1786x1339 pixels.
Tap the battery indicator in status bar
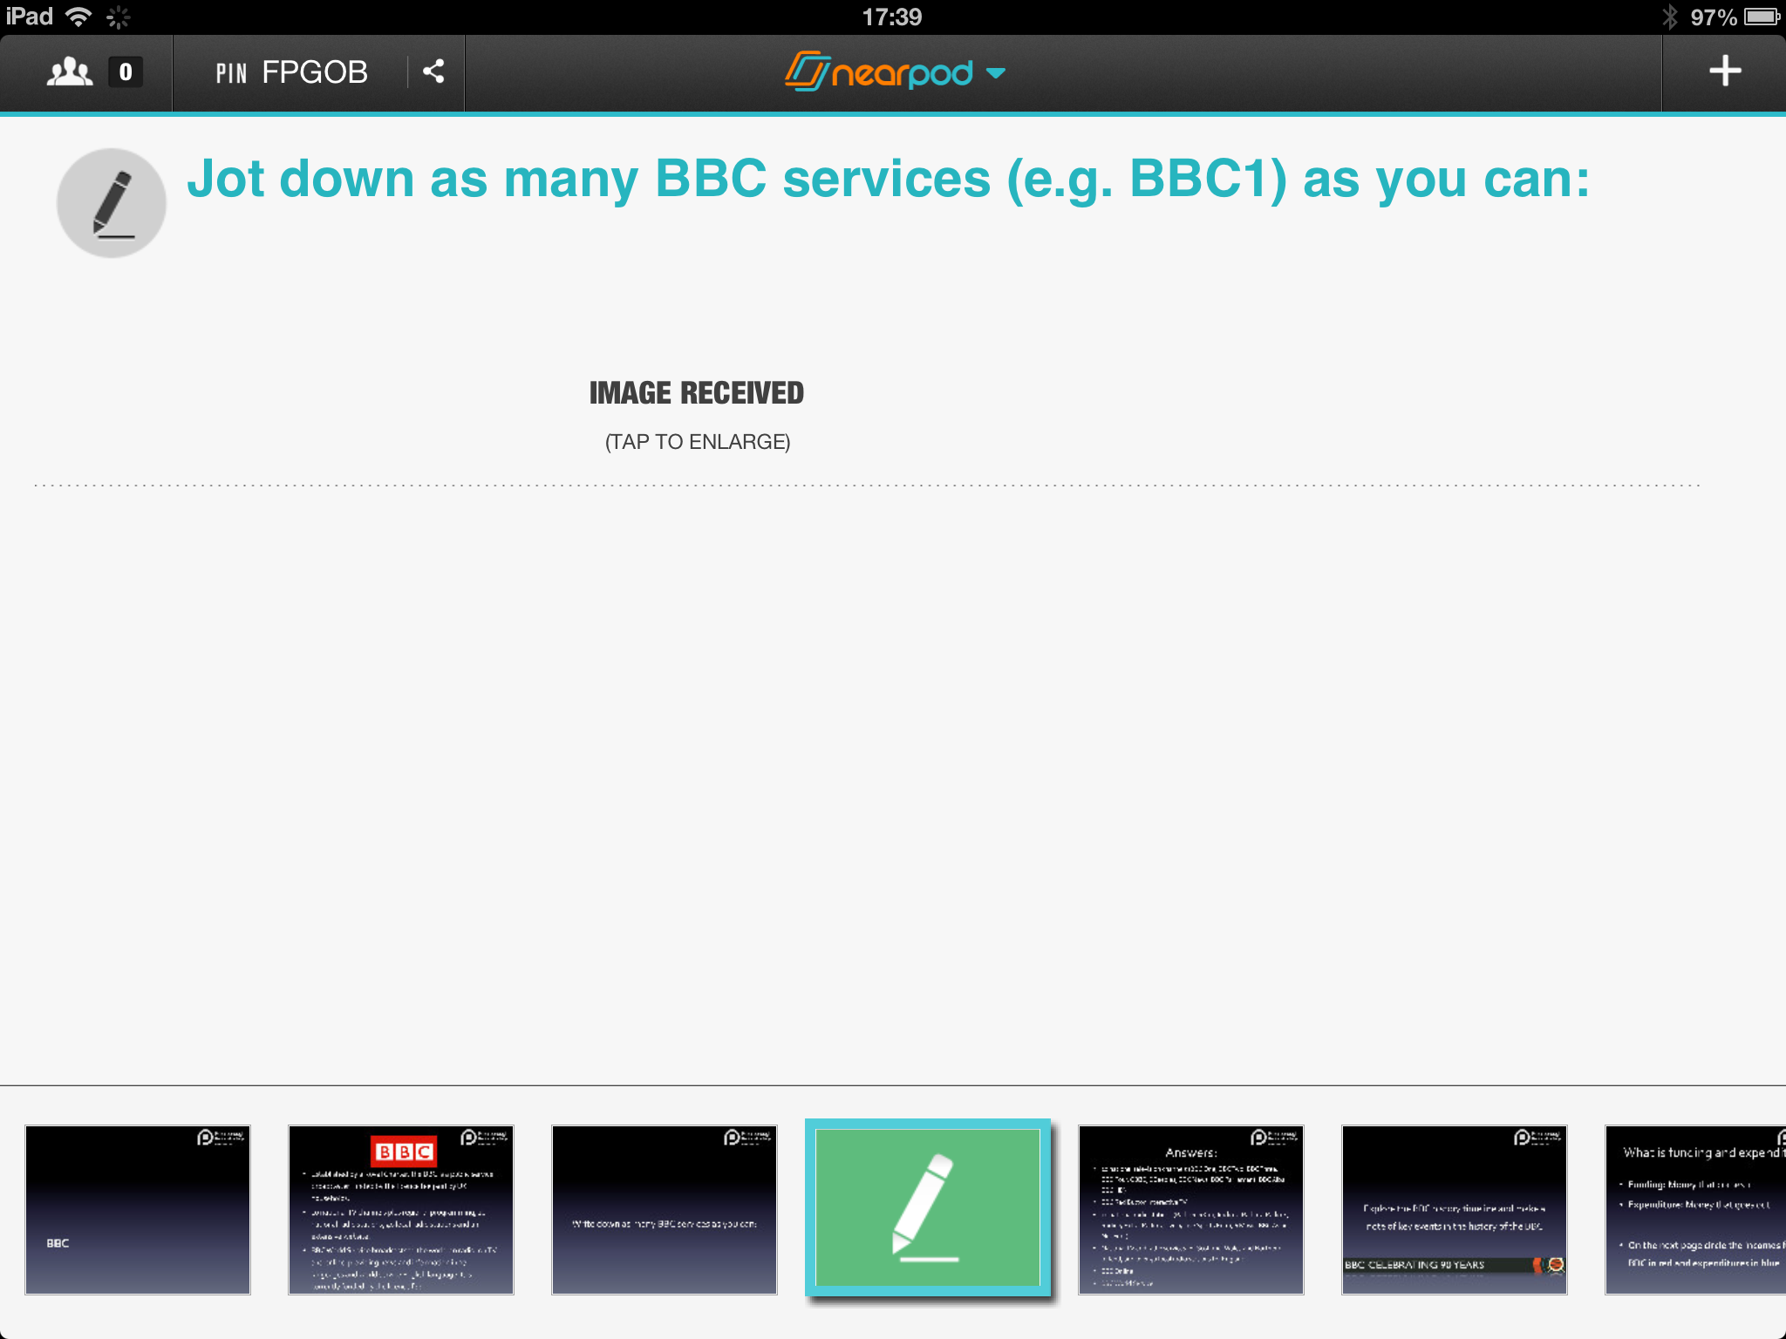[1762, 17]
